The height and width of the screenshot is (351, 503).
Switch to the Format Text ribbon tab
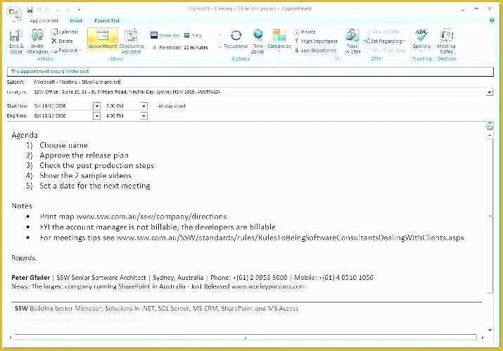(107, 20)
